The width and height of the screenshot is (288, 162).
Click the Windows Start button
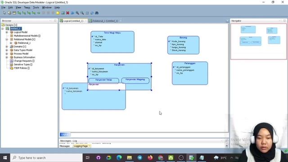(x=5, y=158)
